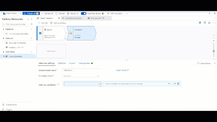Collapse the settings pane with the chevron
The image size is (217, 122).
[215, 63]
